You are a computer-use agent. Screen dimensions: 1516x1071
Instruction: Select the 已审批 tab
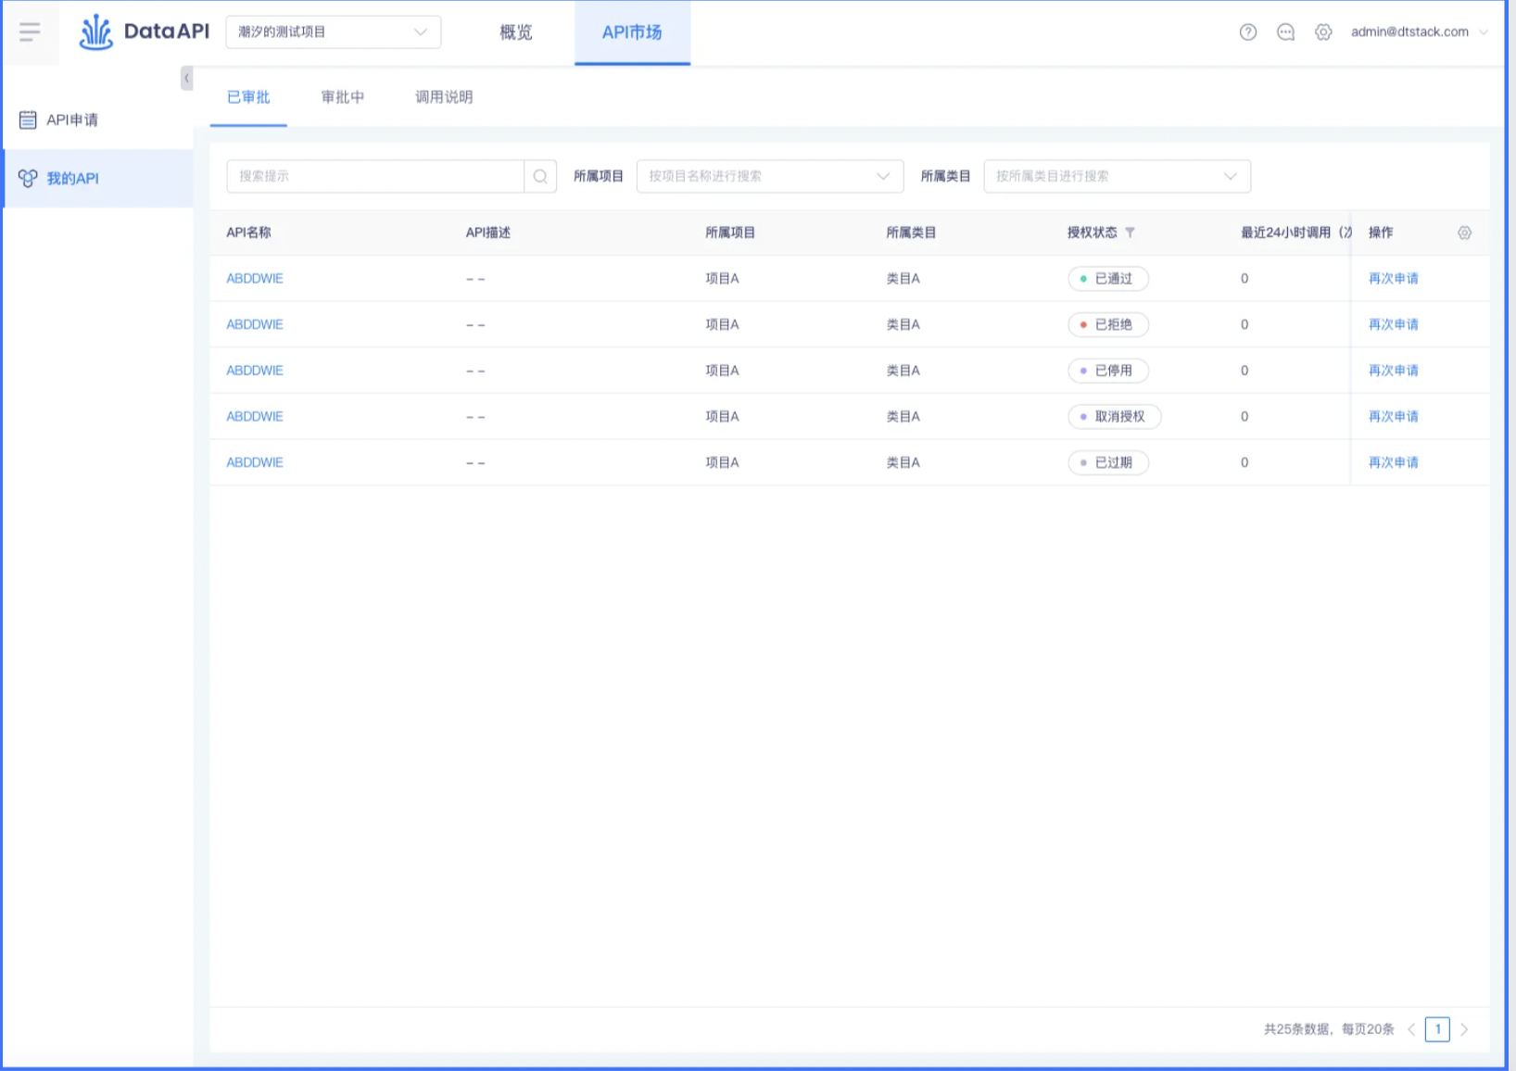point(248,97)
